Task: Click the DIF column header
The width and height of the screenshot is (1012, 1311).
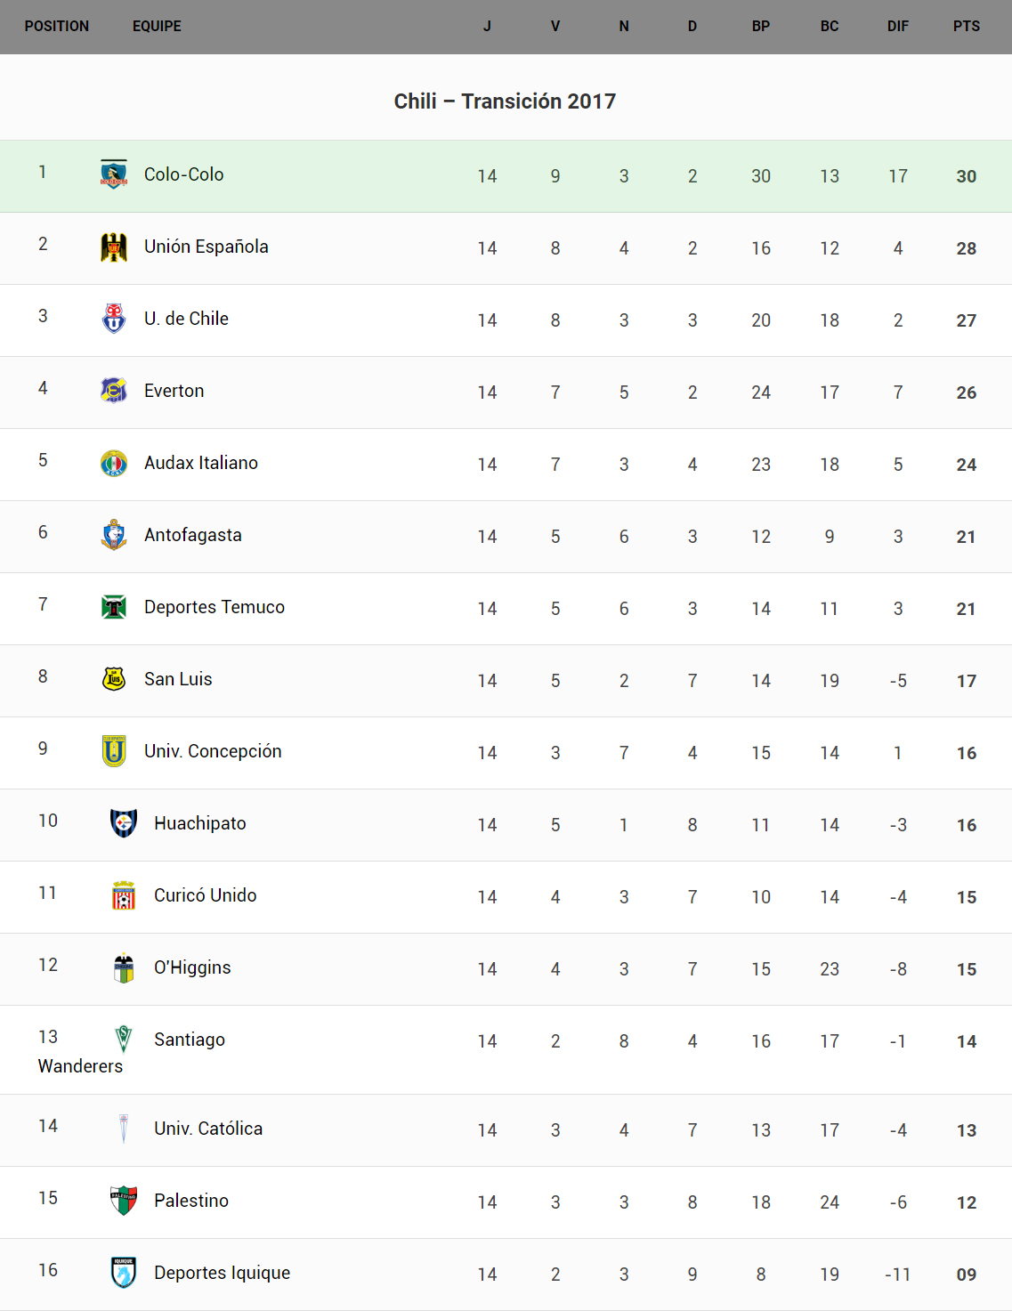Action: pos(897,27)
